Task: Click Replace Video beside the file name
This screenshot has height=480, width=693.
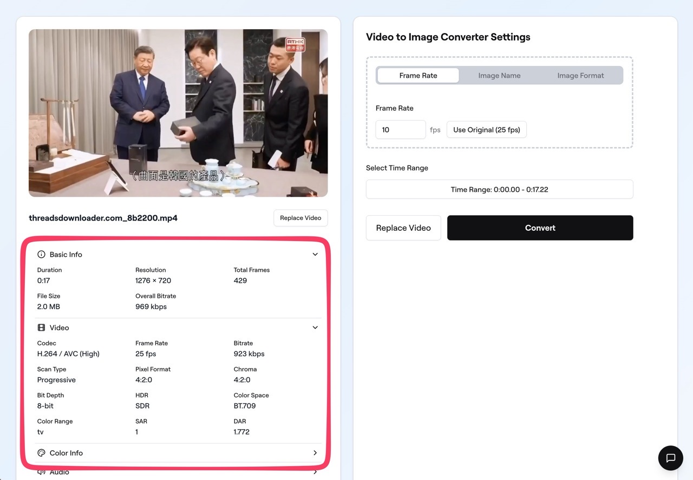Action: coord(300,218)
